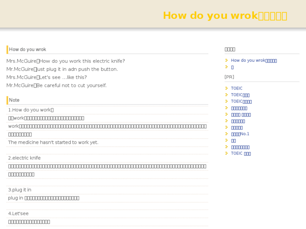Screen dimensions: 306x229
Task: Select the 'Note' section heading
Action: (x=14, y=100)
